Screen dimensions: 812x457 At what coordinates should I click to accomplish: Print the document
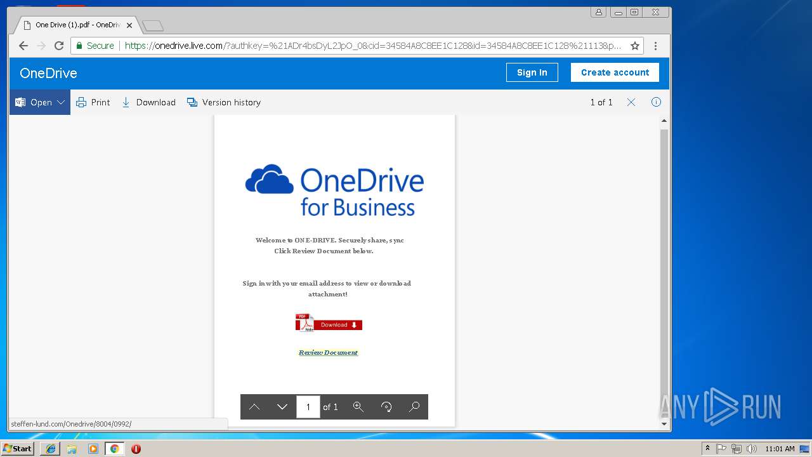[x=93, y=102]
